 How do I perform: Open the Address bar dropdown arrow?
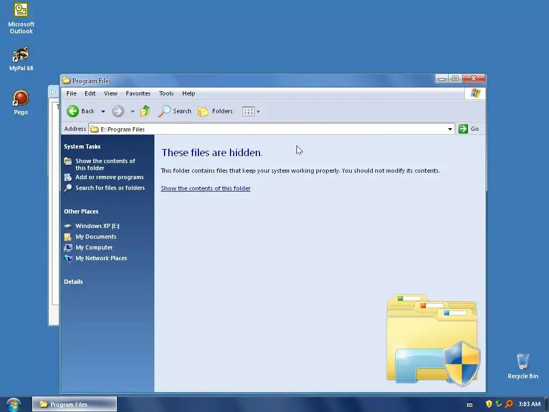[450, 129]
